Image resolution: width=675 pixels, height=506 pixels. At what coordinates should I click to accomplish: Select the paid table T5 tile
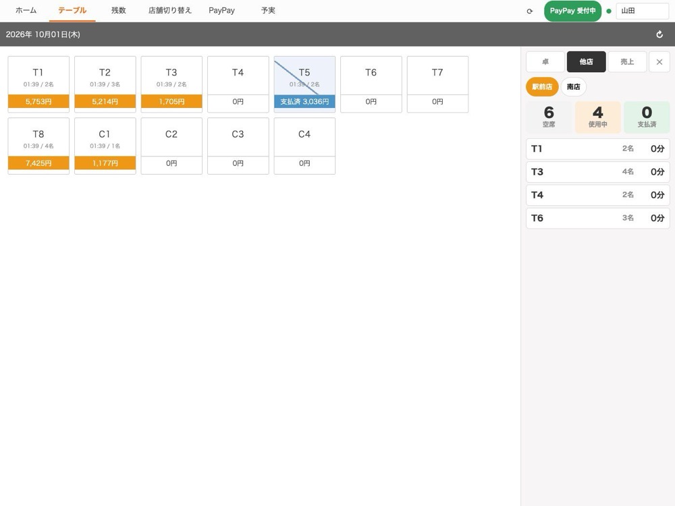[x=304, y=84]
